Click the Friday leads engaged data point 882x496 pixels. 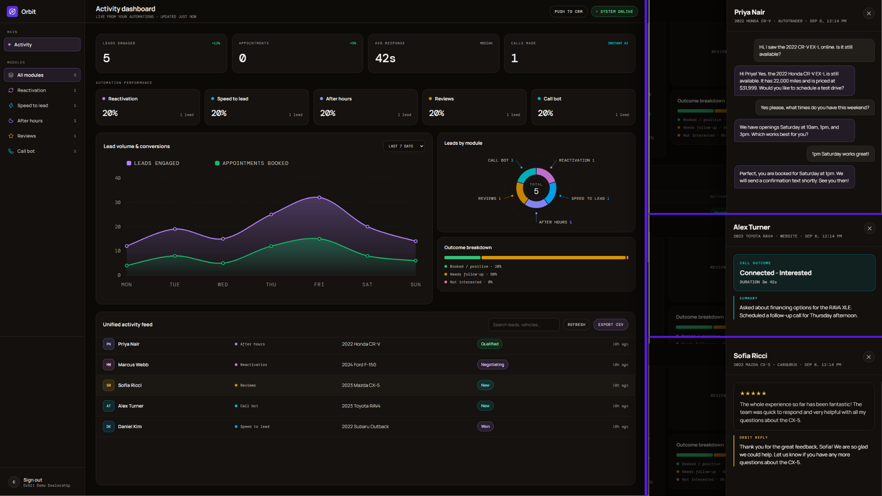point(319,197)
